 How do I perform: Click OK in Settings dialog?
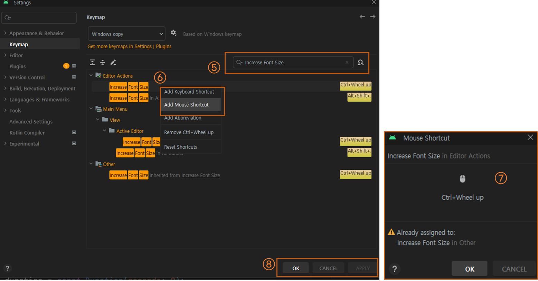[296, 268]
